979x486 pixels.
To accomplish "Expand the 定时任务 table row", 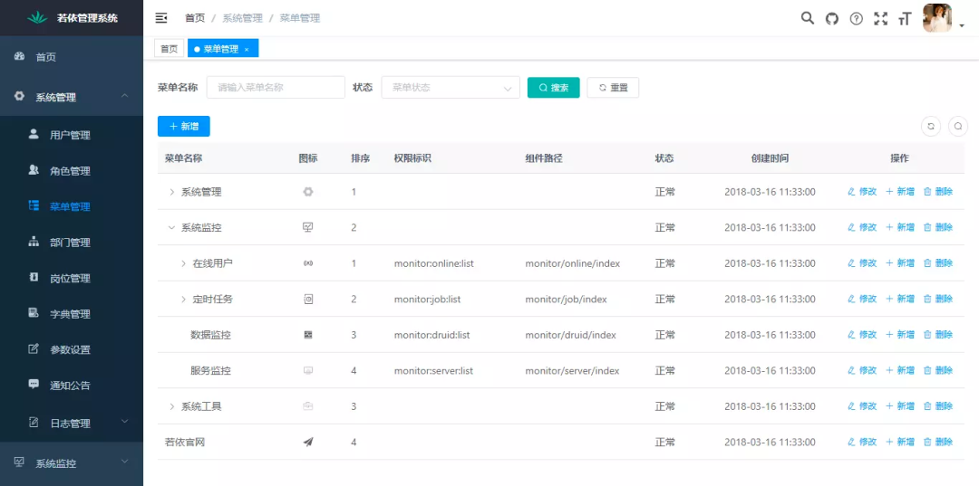I will click(183, 299).
